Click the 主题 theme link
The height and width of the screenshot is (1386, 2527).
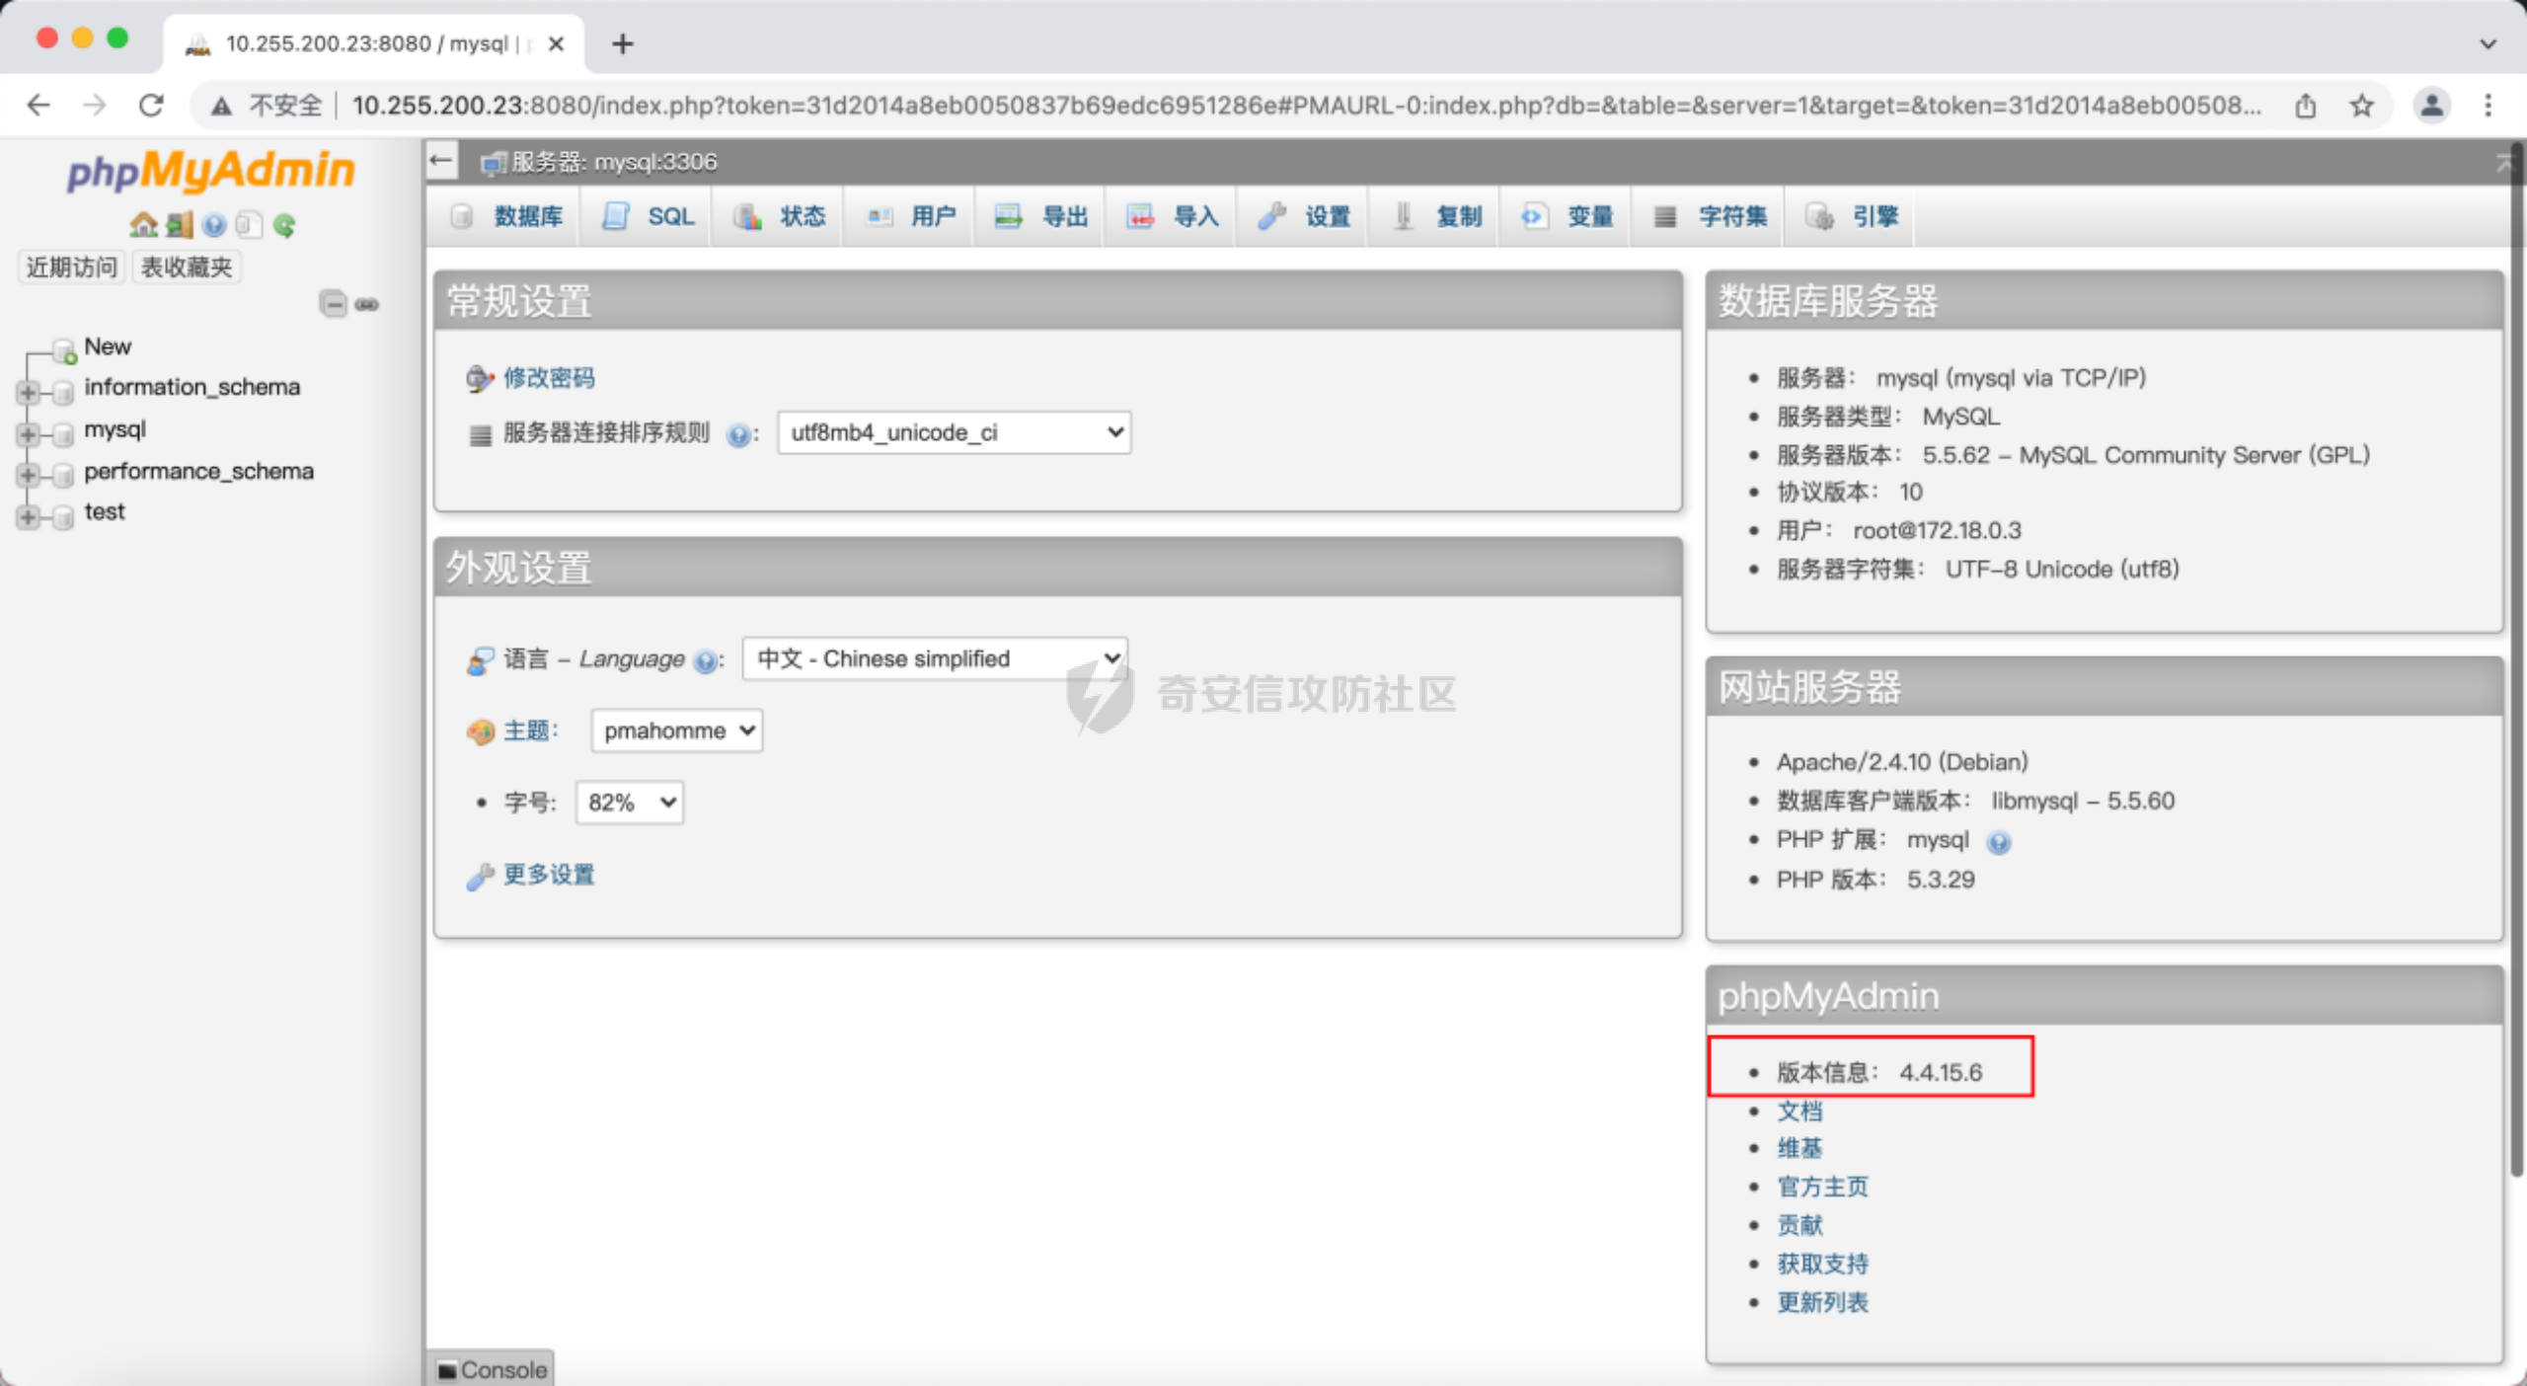pyautogui.click(x=528, y=731)
